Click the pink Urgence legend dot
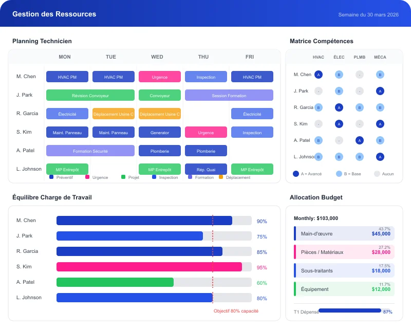 [x=87, y=177]
